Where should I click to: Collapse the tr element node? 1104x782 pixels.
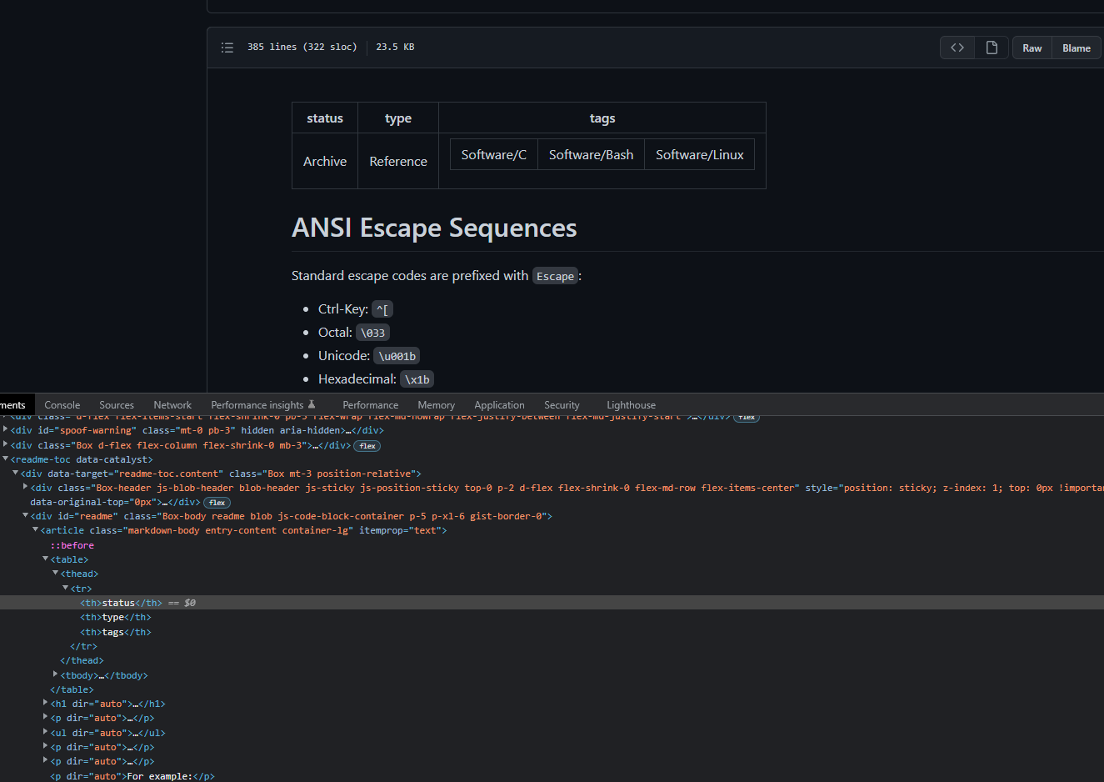(x=65, y=588)
